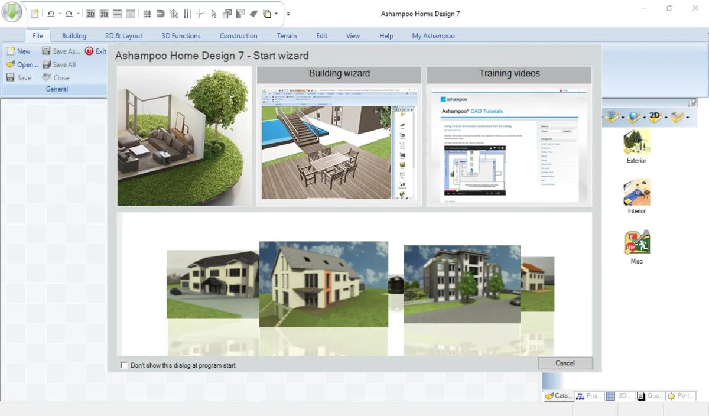The height and width of the screenshot is (416, 709).
Task: Click the Redo icon in the toolbar
Action: pyautogui.click(x=69, y=14)
